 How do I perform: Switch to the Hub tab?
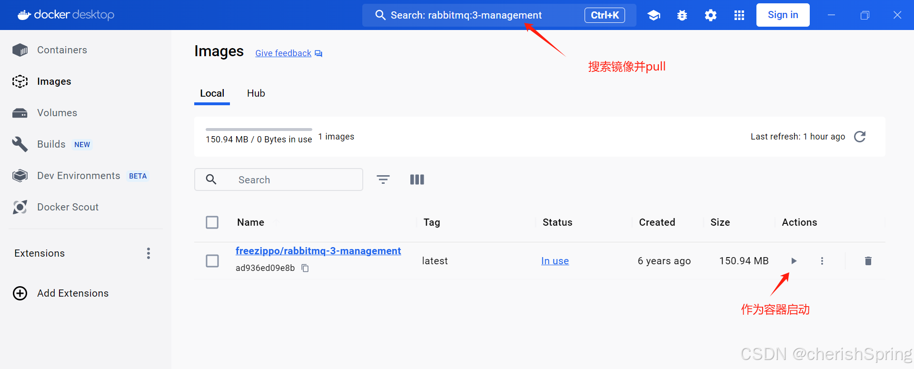pyautogui.click(x=256, y=93)
